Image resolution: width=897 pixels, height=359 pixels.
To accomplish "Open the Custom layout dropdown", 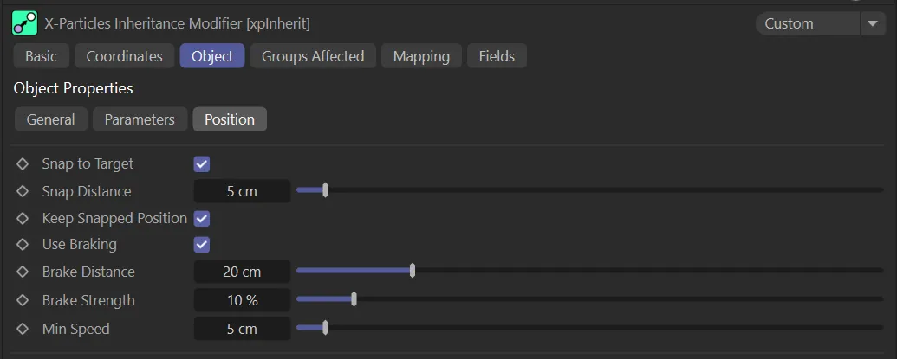I will click(x=806, y=23).
